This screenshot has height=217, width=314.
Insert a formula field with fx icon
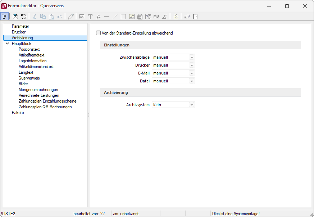[99, 17]
